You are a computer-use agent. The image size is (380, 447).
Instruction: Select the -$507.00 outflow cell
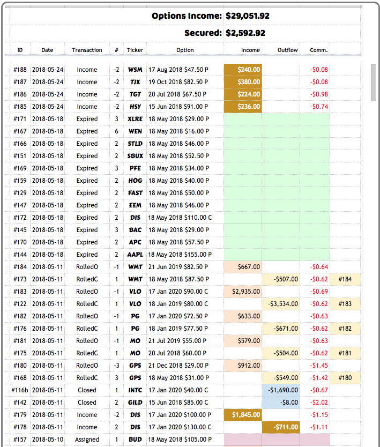[281, 279]
